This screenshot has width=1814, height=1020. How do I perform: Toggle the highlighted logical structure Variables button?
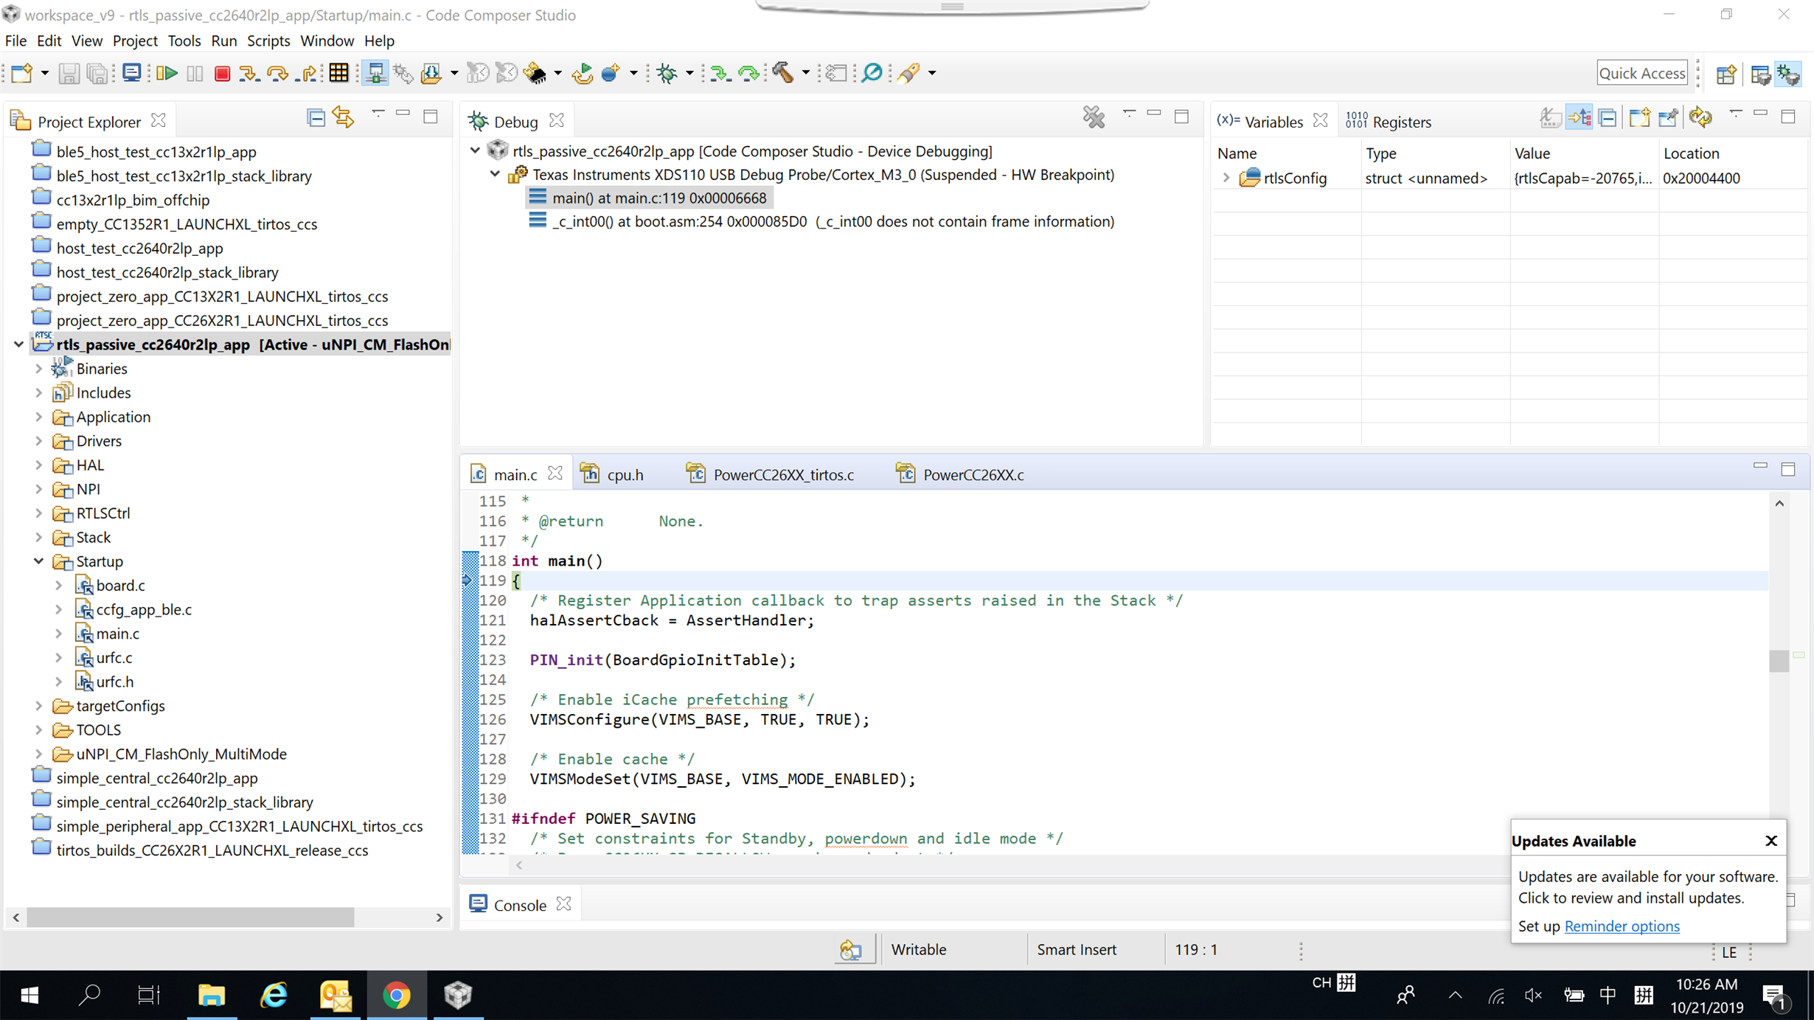pos(1580,118)
